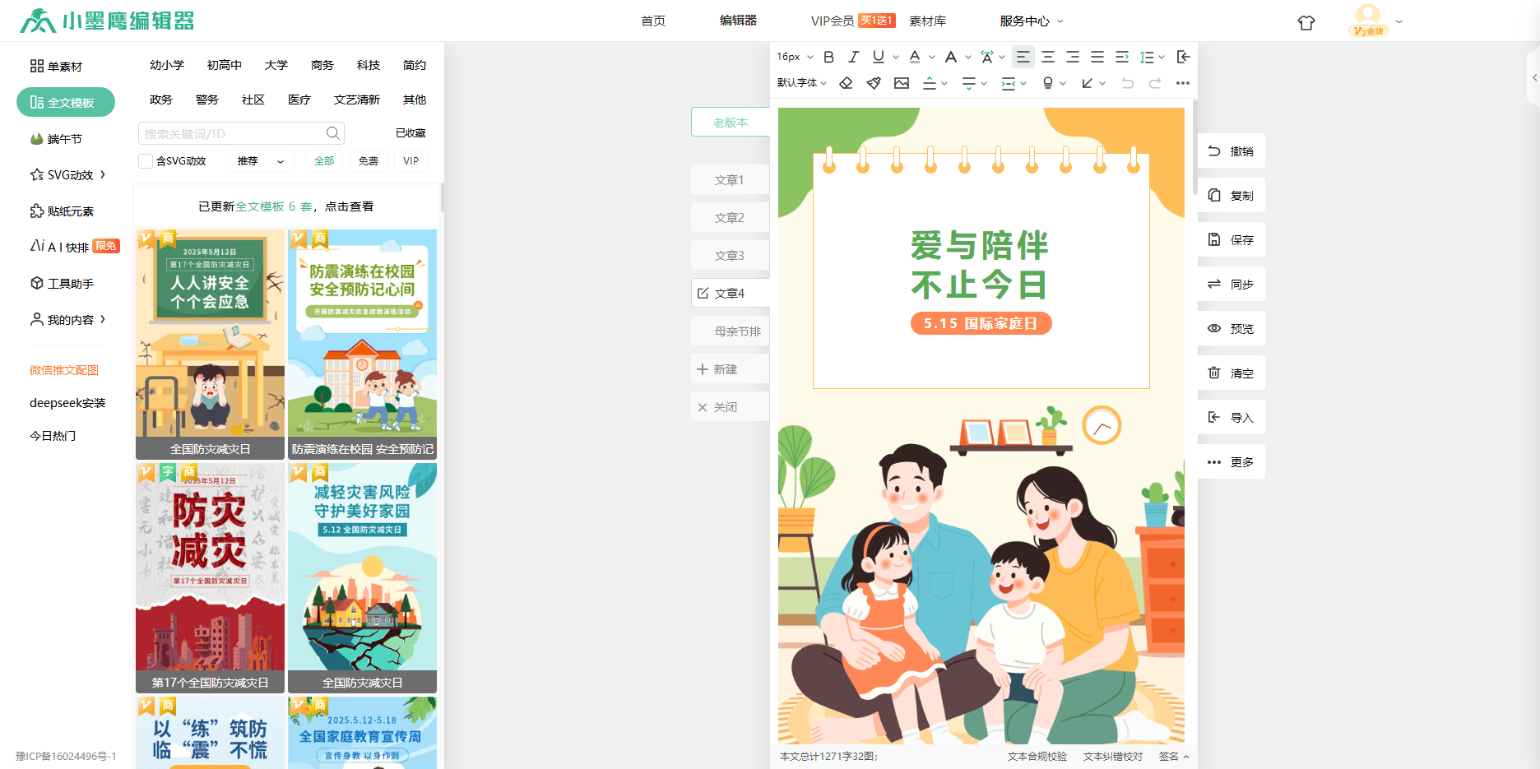The image size is (1540, 769).
Task: Toggle bold text formatting
Action: (x=828, y=57)
